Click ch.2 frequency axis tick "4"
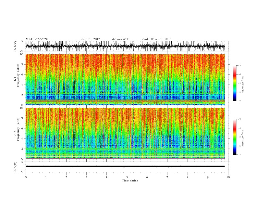The width and height of the screenshot is (257, 199). pos(23,139)
